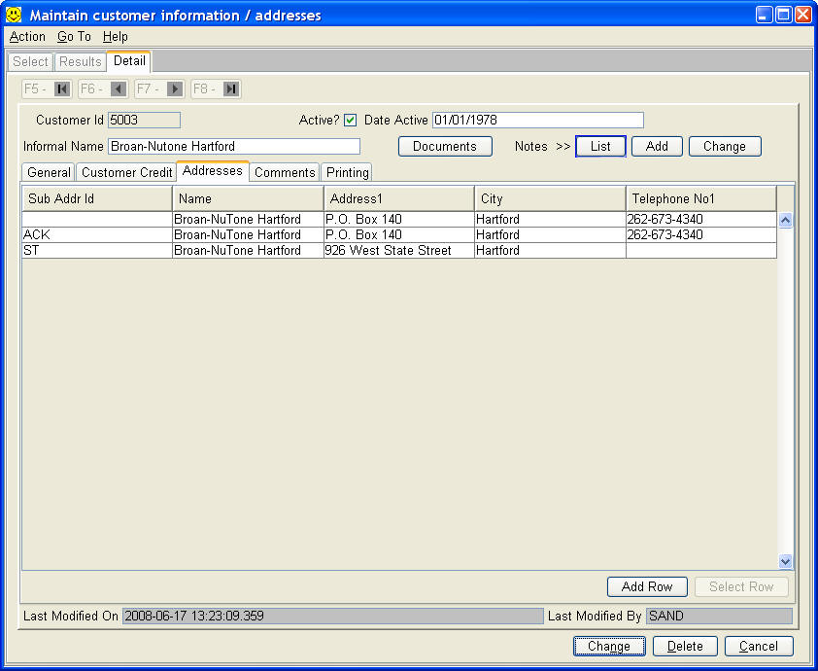Open the General sub-tab

coord(49,172)
